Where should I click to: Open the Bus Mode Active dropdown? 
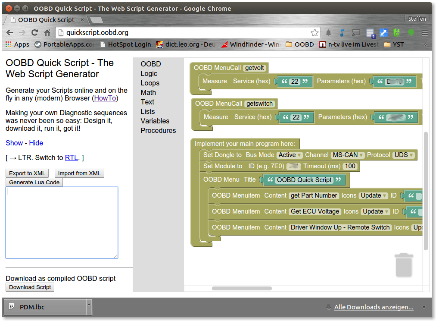pyautogui.click(x=290, y=155)
